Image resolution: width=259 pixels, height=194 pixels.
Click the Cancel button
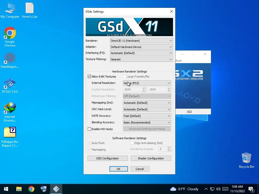point(140,169)
